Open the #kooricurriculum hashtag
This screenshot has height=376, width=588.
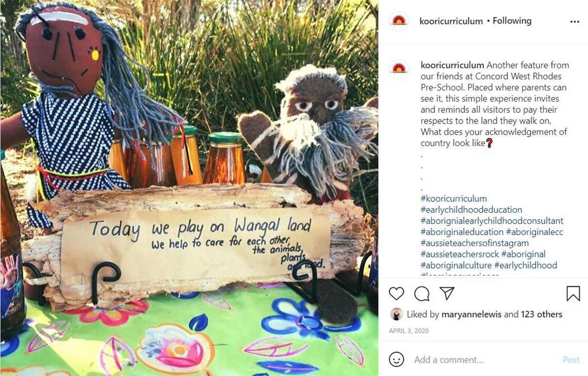(x=454, y=199)
